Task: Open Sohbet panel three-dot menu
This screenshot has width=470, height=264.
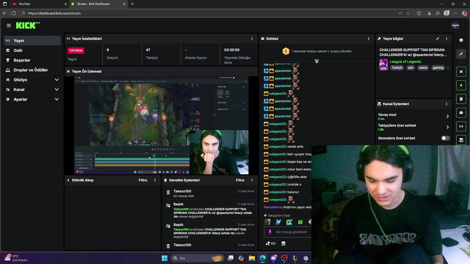Action: tap(369, 38)
